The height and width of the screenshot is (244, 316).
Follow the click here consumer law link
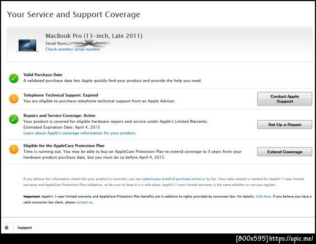point(263,196)
